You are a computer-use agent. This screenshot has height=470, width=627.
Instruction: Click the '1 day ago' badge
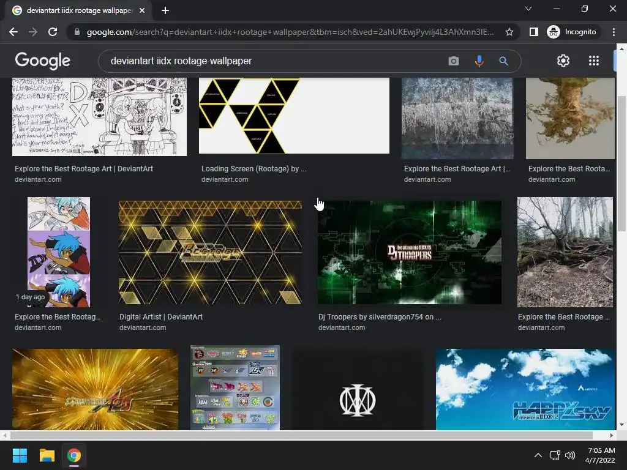click(31, 297)
